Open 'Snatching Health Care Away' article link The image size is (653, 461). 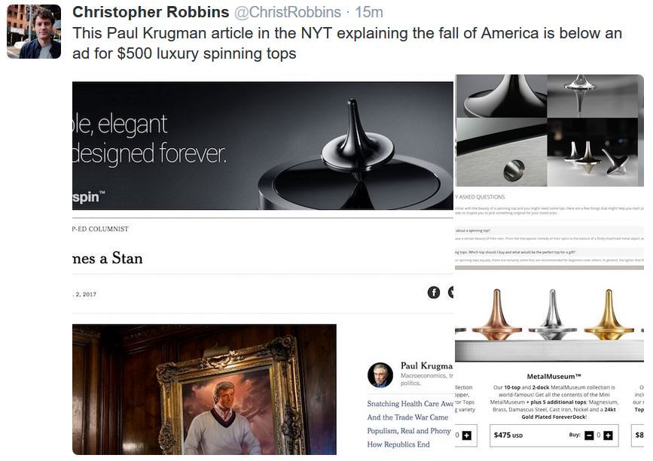(x=410, y=404)
